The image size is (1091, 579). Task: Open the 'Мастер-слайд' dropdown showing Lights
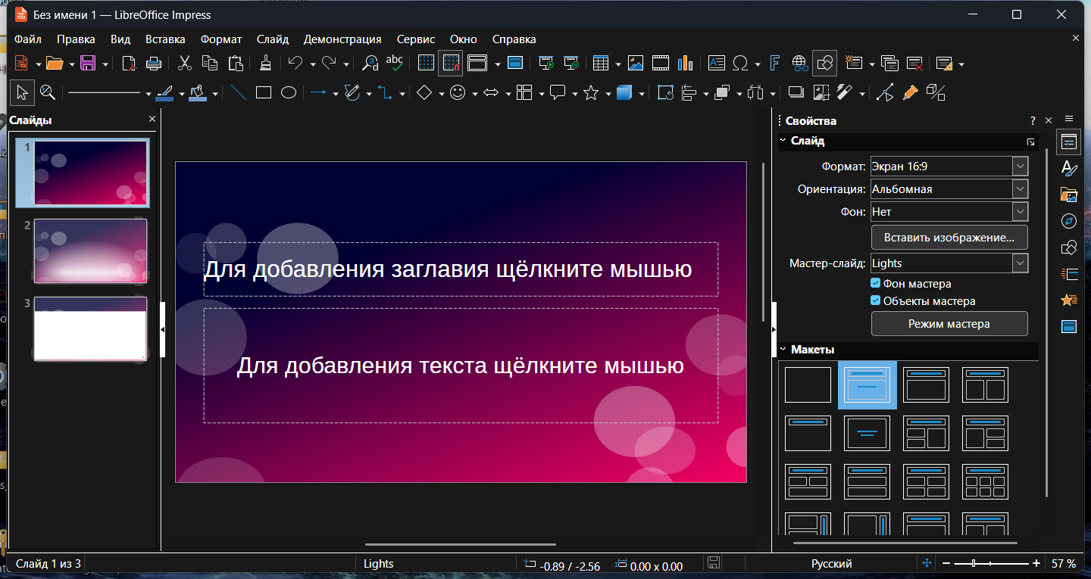coord(1020,263)
